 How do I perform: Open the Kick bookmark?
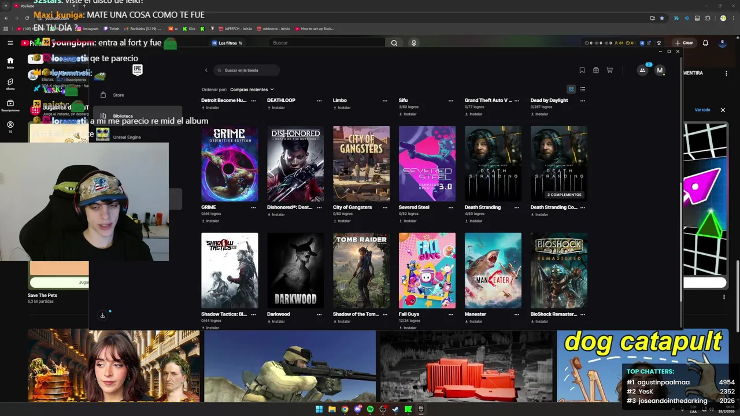189,29
